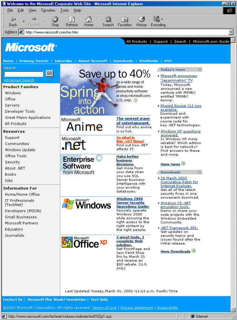Click the vertical scrollbar down arrow
The width and height of the screenshot is (237, 320).
[x=233, y=310]
